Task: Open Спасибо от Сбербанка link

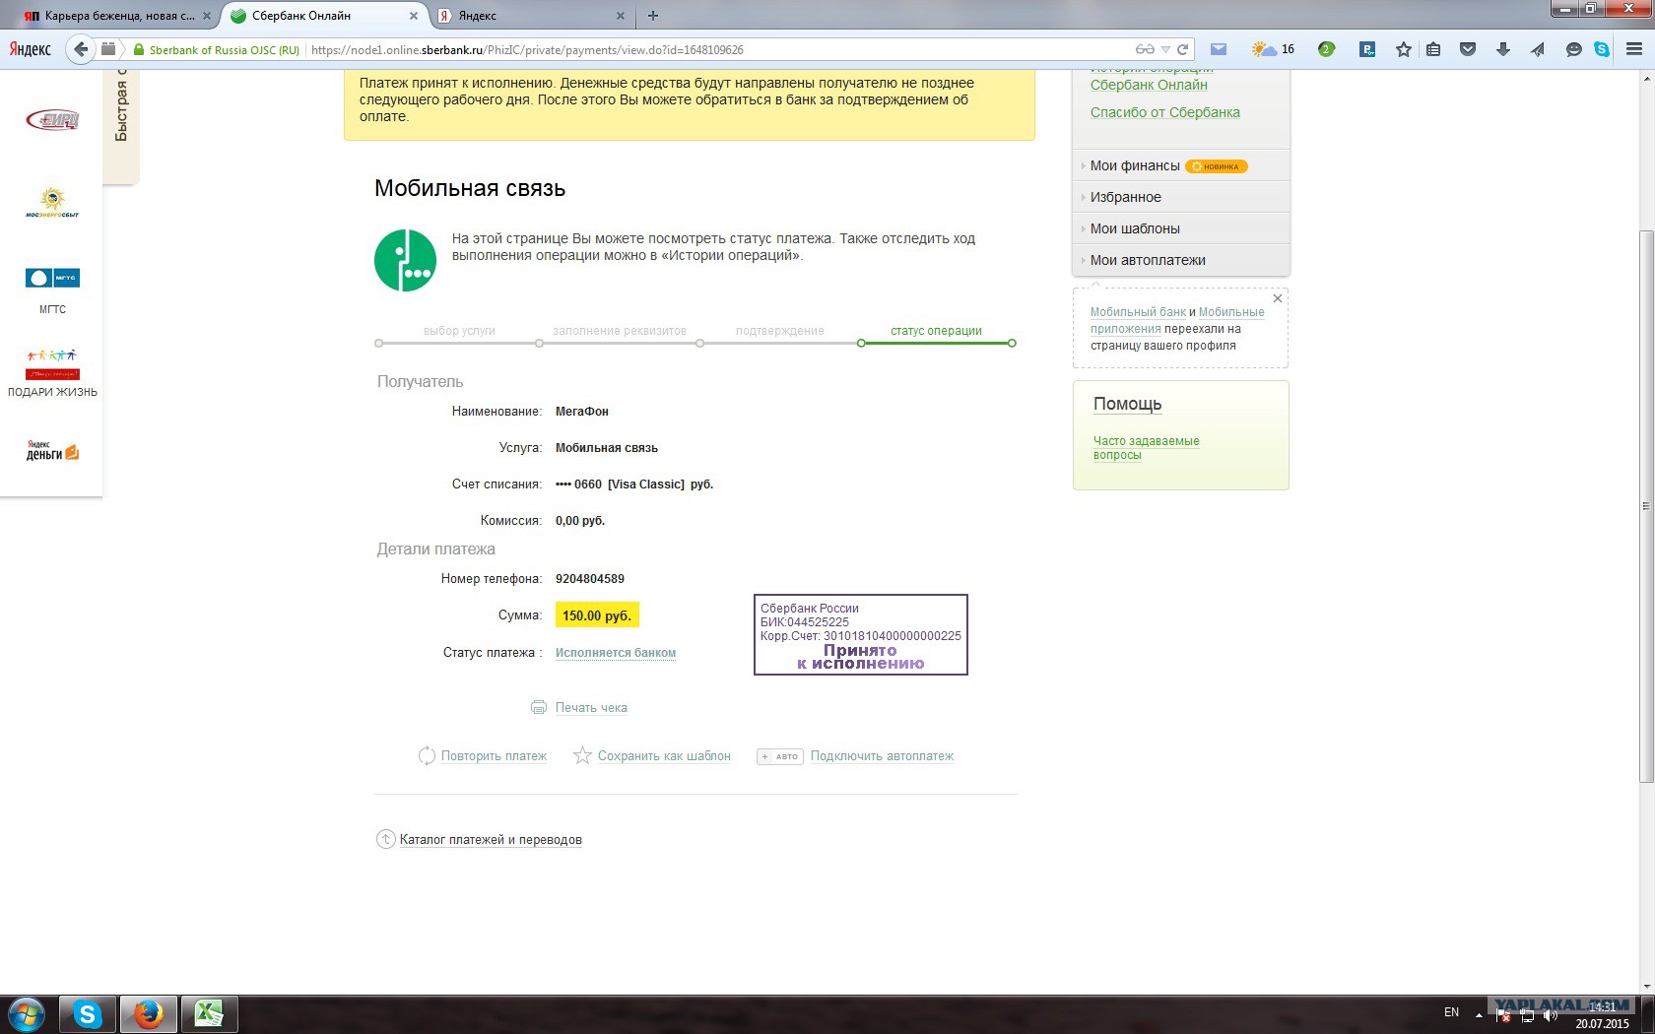Action: click(1165, 112)
